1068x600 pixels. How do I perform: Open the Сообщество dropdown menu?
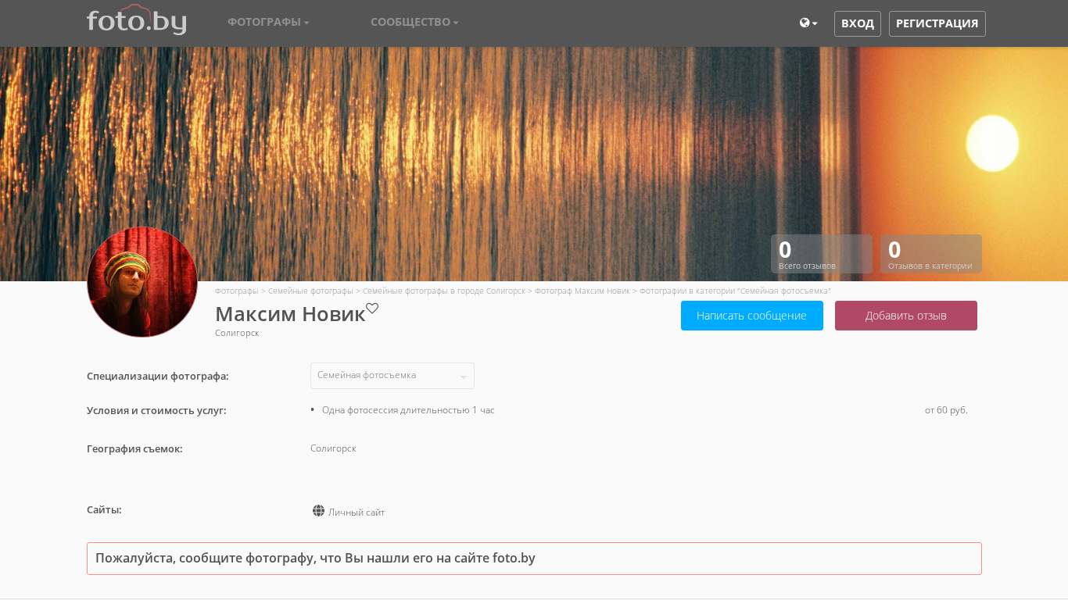coord(414,22)
